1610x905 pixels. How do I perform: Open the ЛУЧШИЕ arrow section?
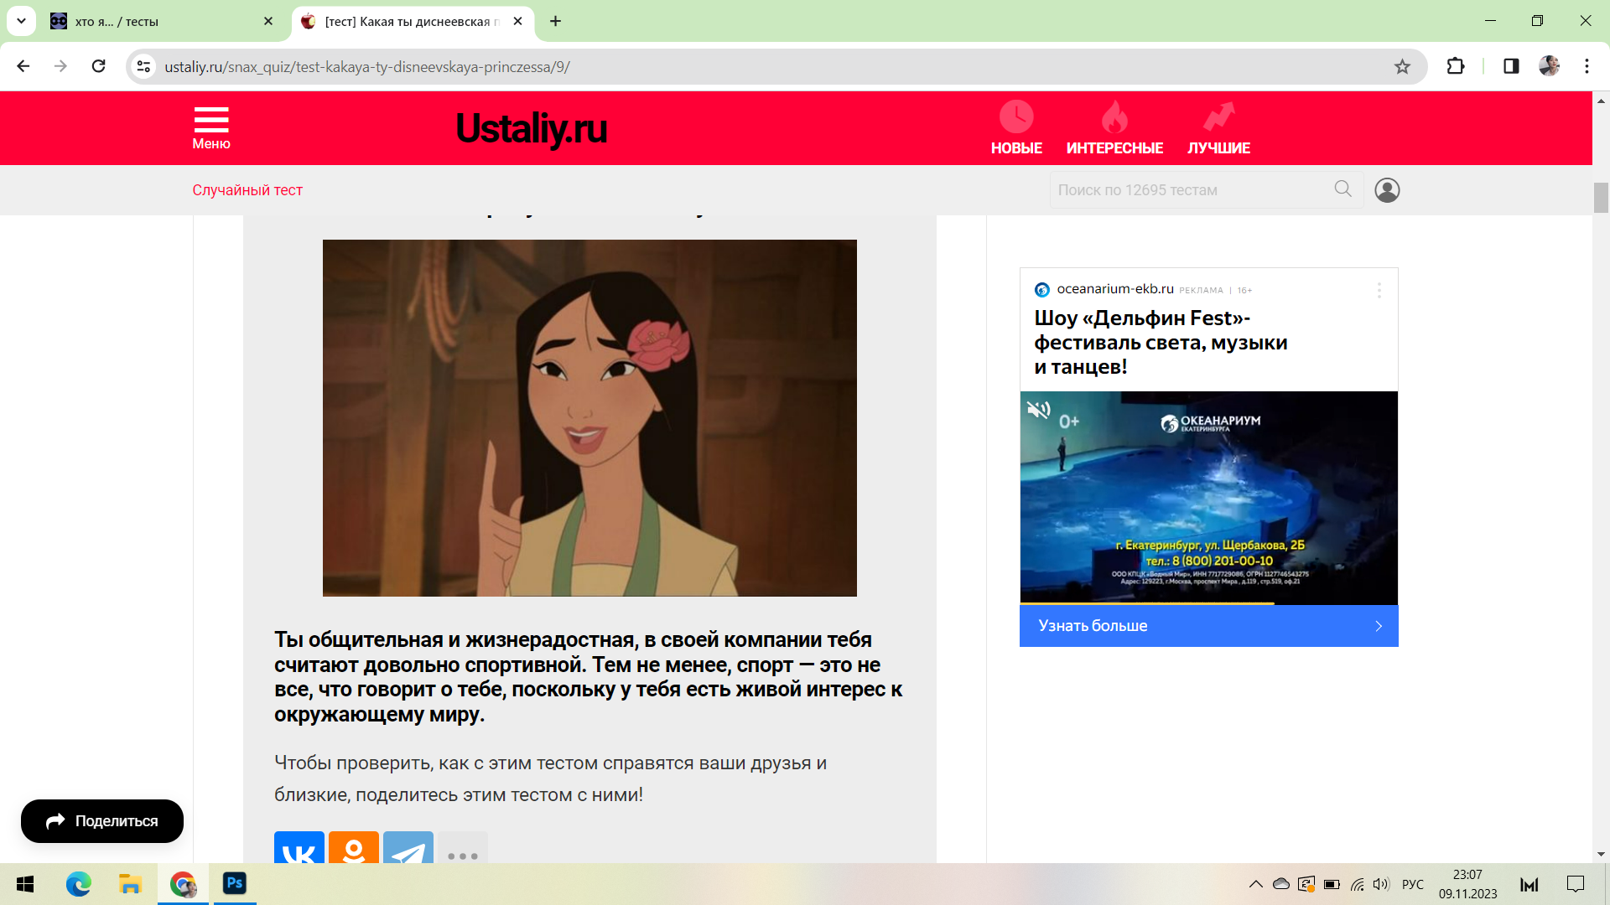[1218, 128]
